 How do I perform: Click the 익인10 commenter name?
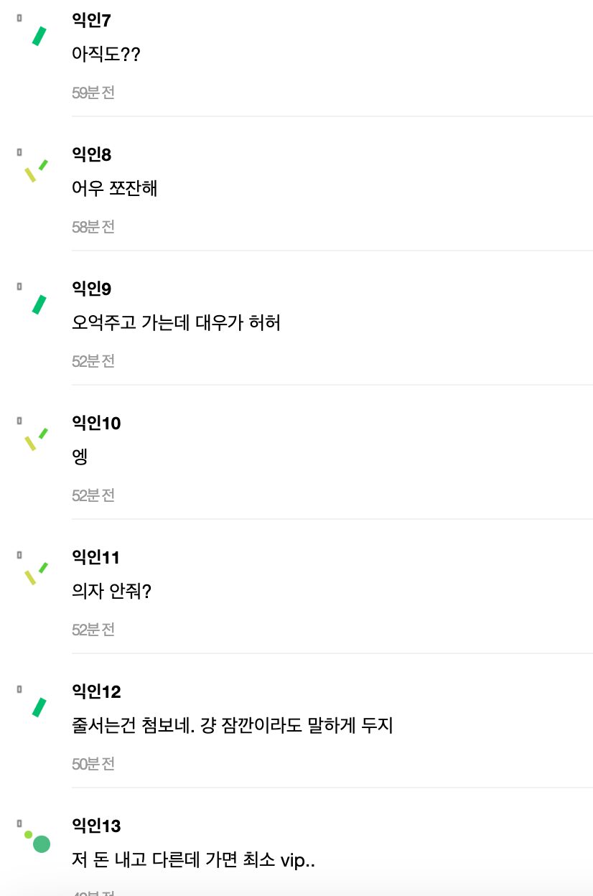pos(96,424)
